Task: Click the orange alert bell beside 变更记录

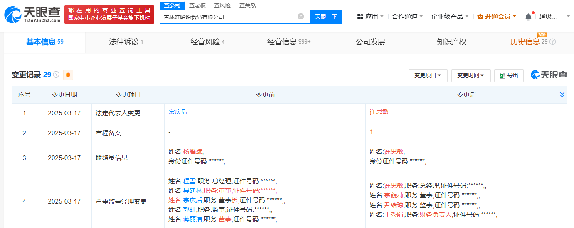Action: tap(68, 75)
